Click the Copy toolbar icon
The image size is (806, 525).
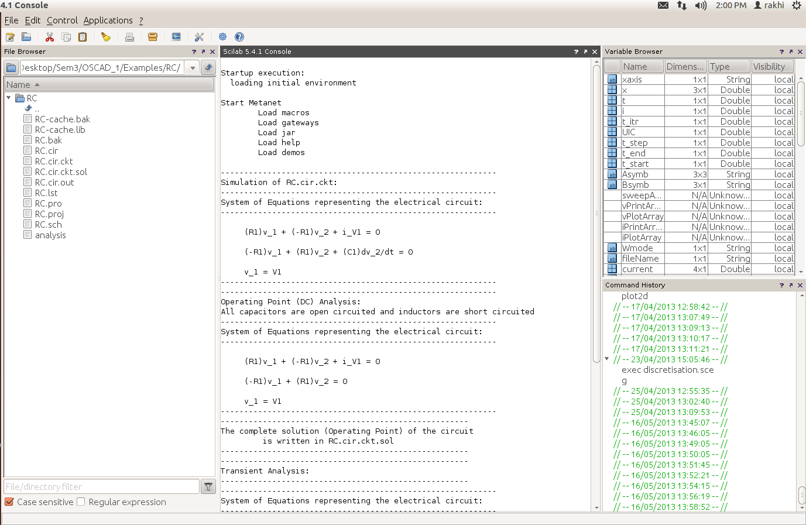(66, 37)
